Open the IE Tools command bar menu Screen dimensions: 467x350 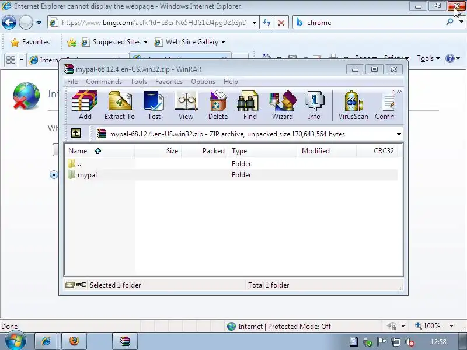[428, 58]
